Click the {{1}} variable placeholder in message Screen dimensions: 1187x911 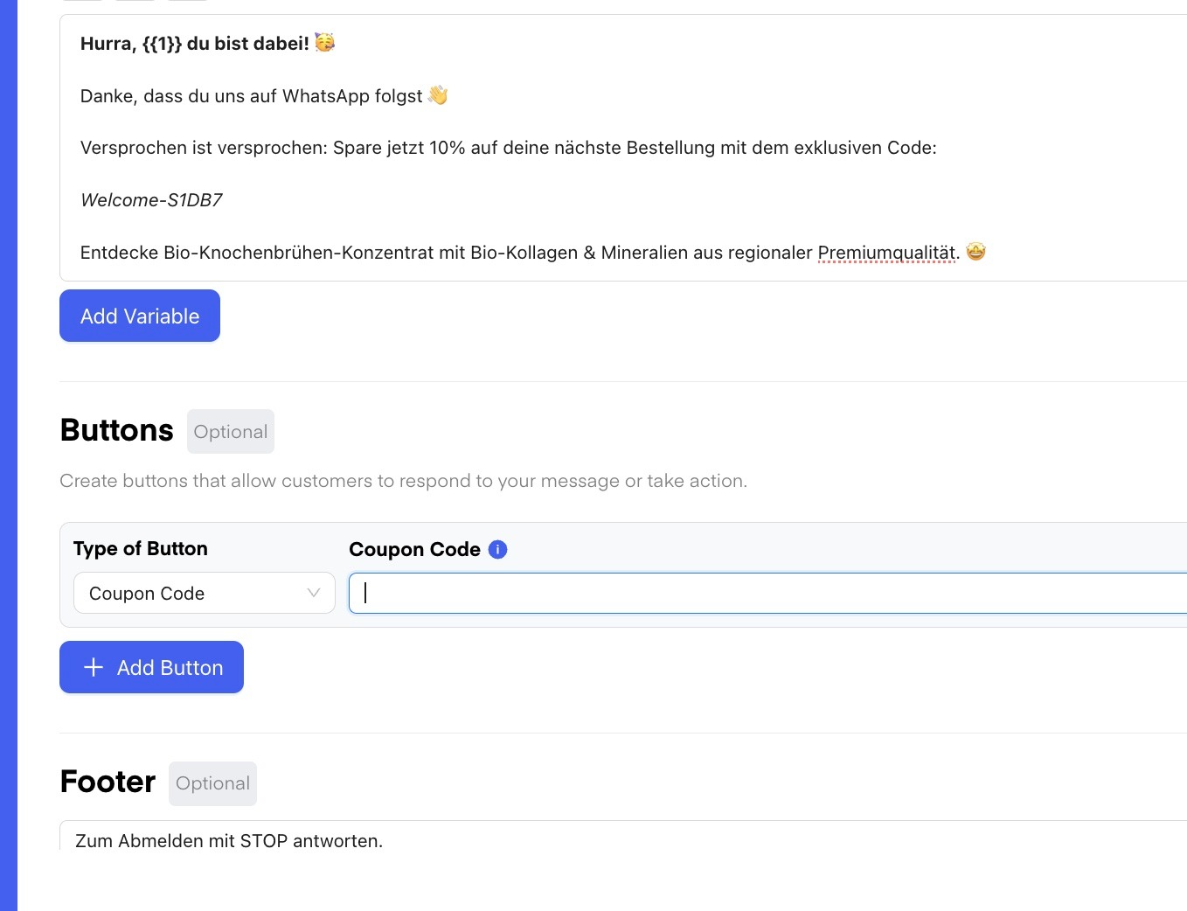point(162,44)
